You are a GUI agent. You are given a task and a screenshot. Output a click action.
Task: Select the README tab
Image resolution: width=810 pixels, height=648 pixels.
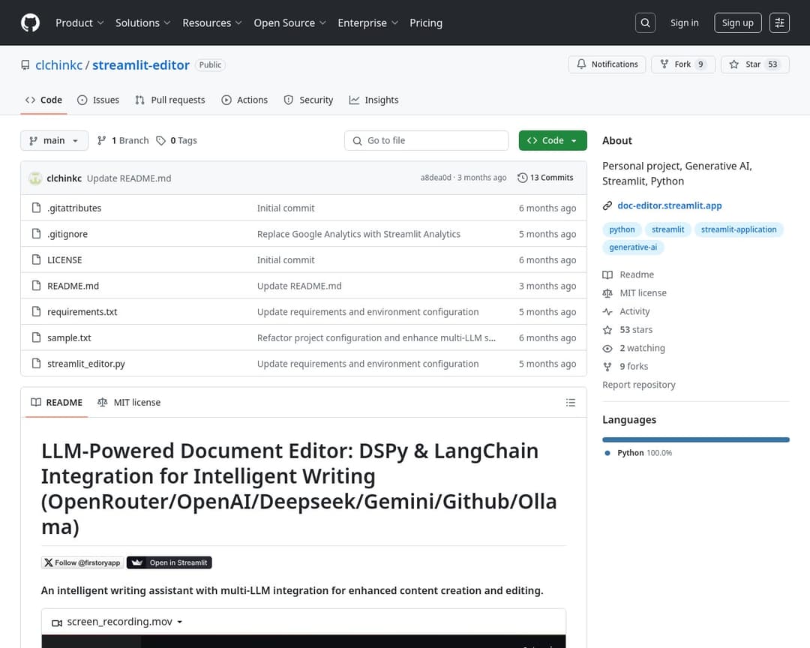tap(56, 403)
